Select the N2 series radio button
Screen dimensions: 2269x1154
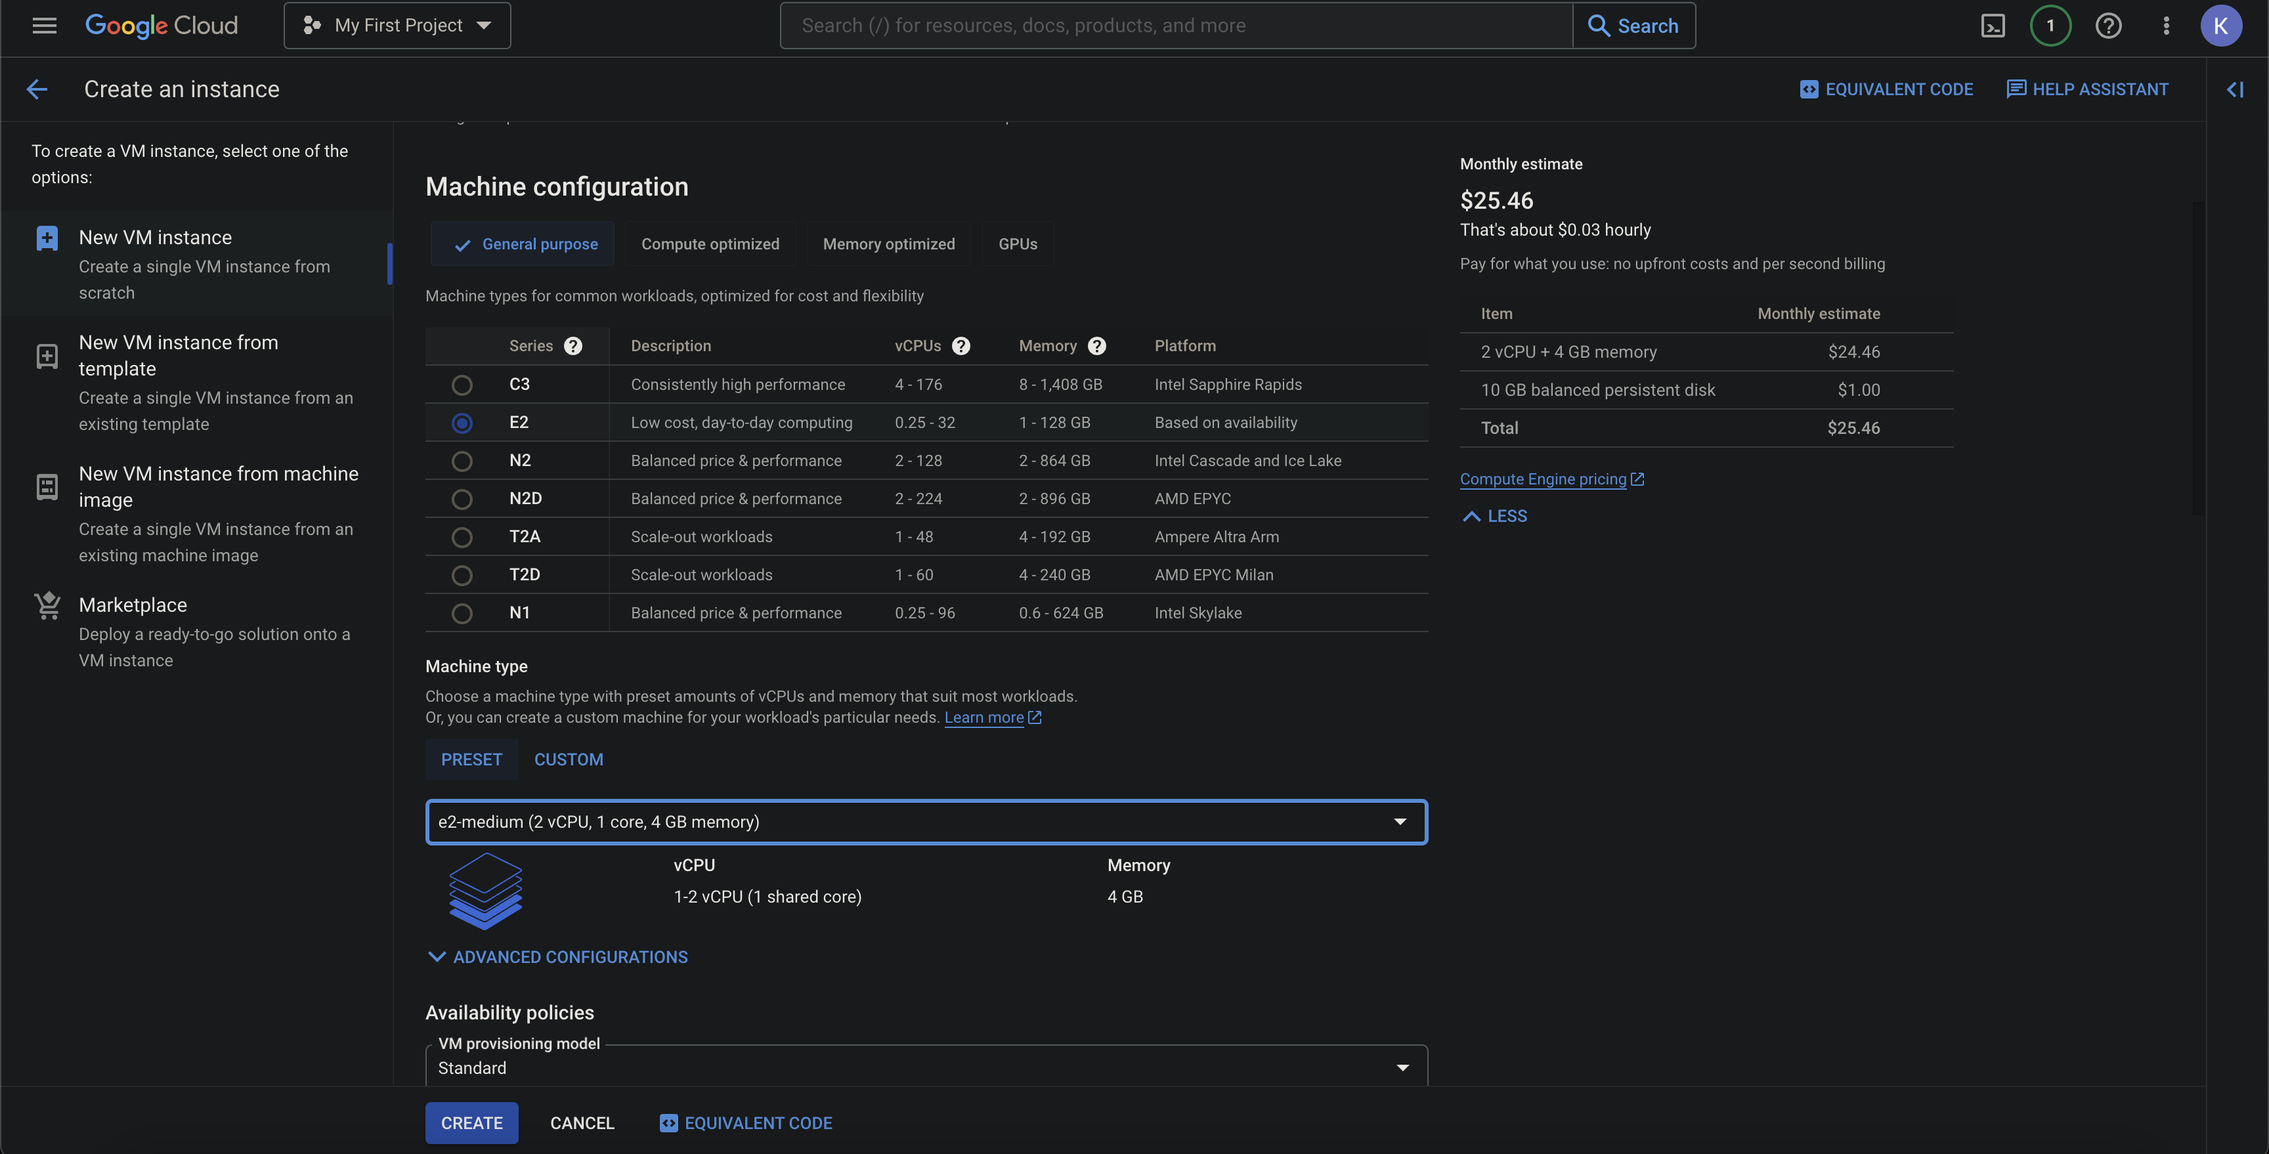462,461
